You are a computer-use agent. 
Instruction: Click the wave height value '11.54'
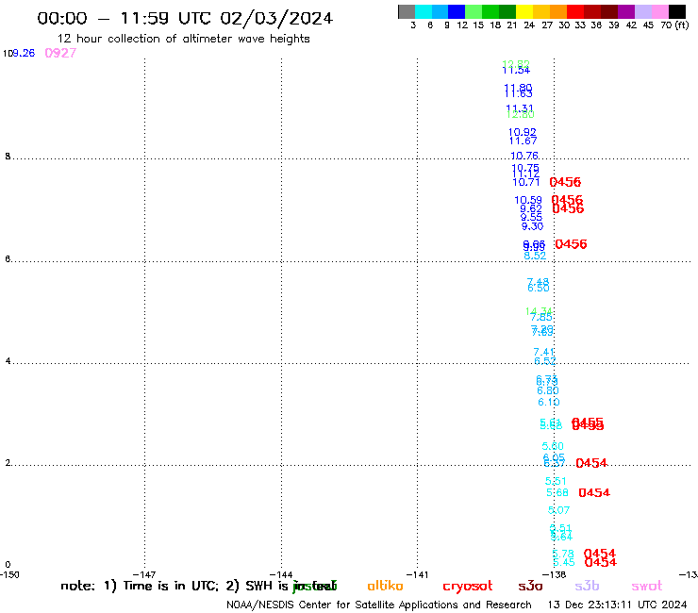(516, 71)
